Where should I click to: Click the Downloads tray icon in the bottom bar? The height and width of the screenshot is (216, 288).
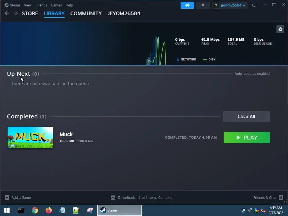point(113,197)
